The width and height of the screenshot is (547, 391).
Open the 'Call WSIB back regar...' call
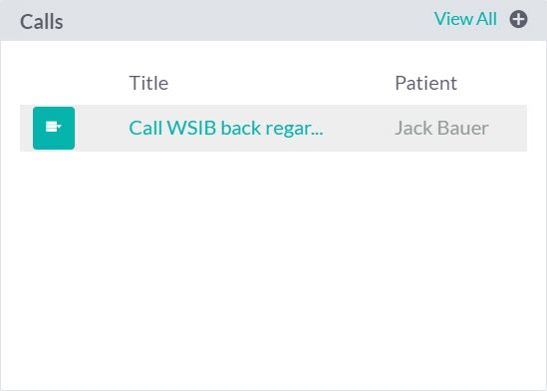(x=226, y=128)
